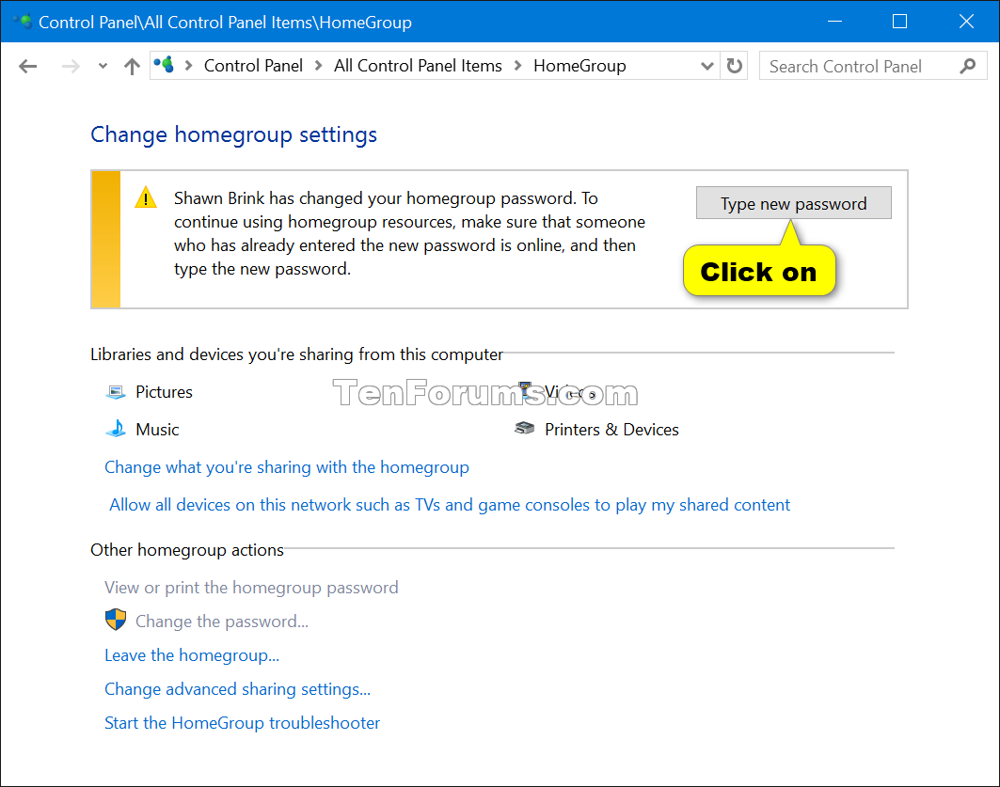Click the Type new password button
This screenshot has height=787, width=1000.
tap(793, 203)
